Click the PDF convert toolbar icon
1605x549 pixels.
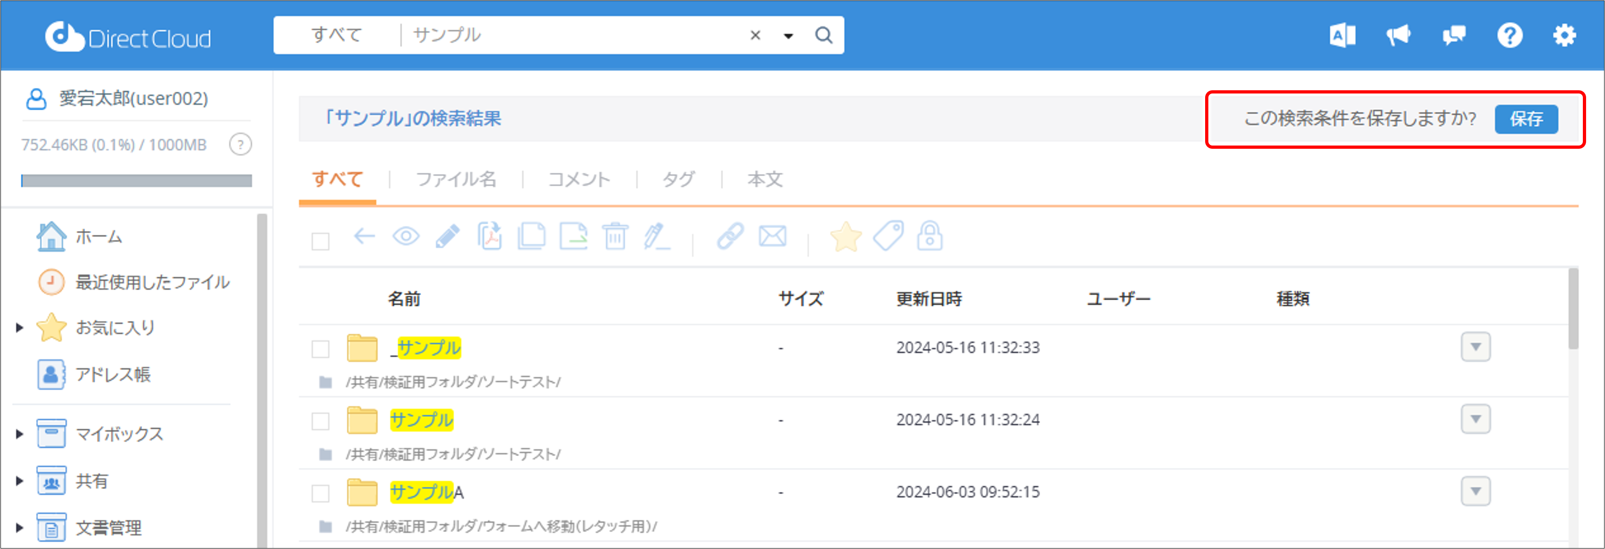point(490,237)
